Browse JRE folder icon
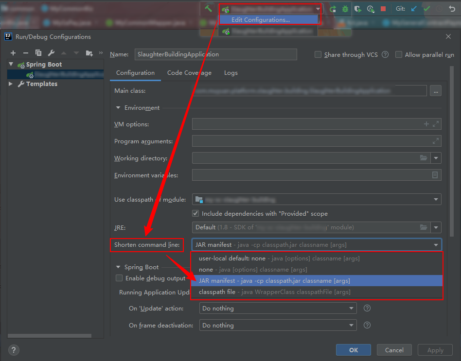 tap(424, 227)
